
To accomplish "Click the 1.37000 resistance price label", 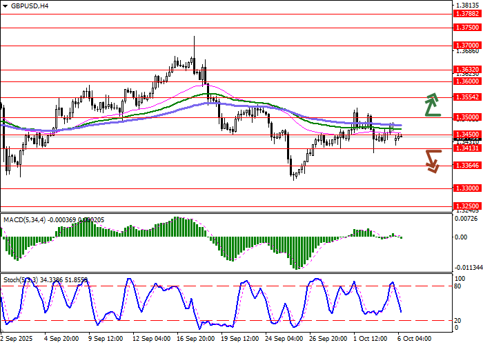I will tap(466, 45).
